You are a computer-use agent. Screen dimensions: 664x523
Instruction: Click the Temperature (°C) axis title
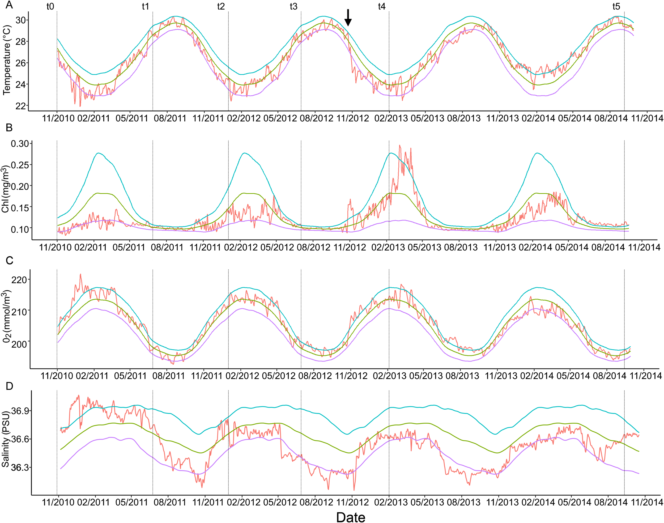[7, 60]
